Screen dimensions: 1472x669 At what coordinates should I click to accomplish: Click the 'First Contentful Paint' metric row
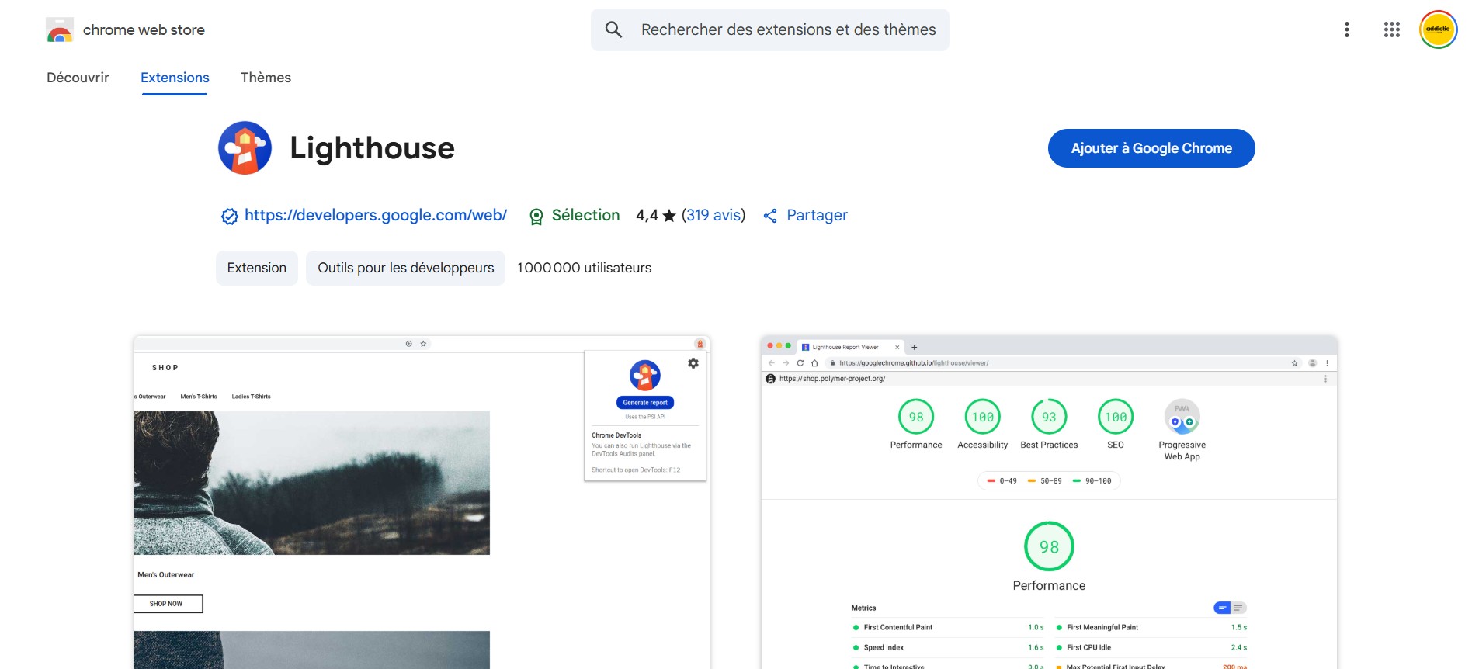pos(948,627)
